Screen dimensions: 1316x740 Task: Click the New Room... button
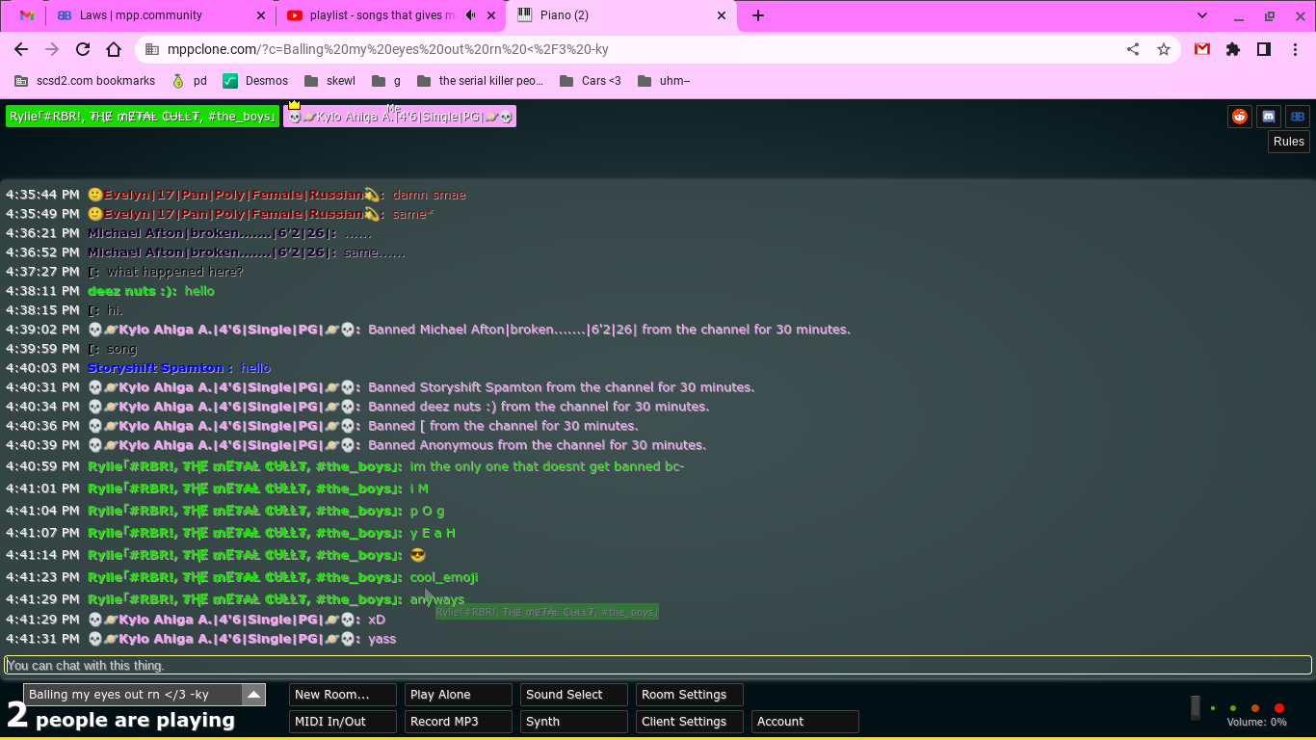pyautogui.click(x=343, y=695)
